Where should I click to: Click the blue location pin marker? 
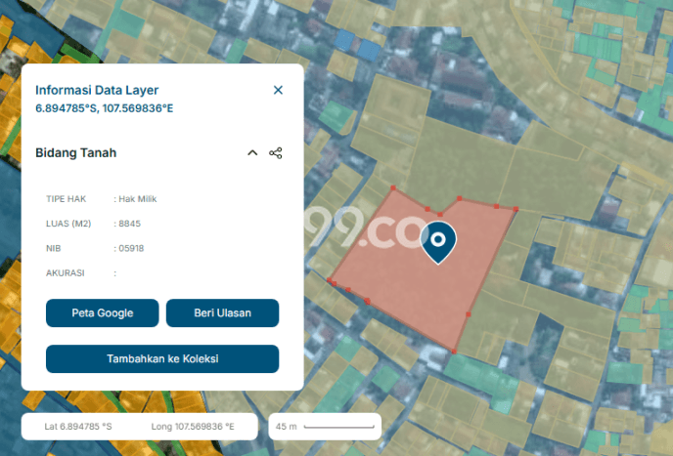438,242
